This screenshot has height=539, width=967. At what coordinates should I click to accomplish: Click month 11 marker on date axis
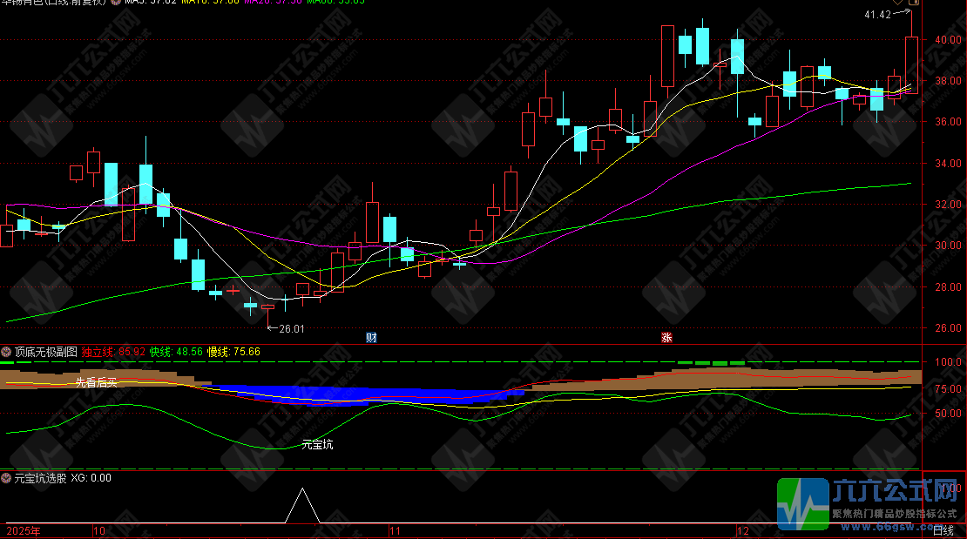(396, 530)
